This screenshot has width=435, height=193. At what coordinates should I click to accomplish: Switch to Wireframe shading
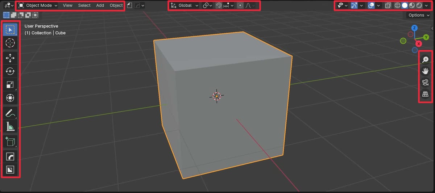[x=397, y=5]
